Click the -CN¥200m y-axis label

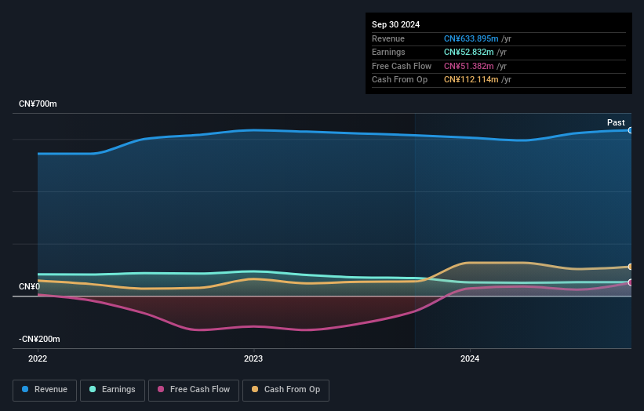[x=39, y=339]
